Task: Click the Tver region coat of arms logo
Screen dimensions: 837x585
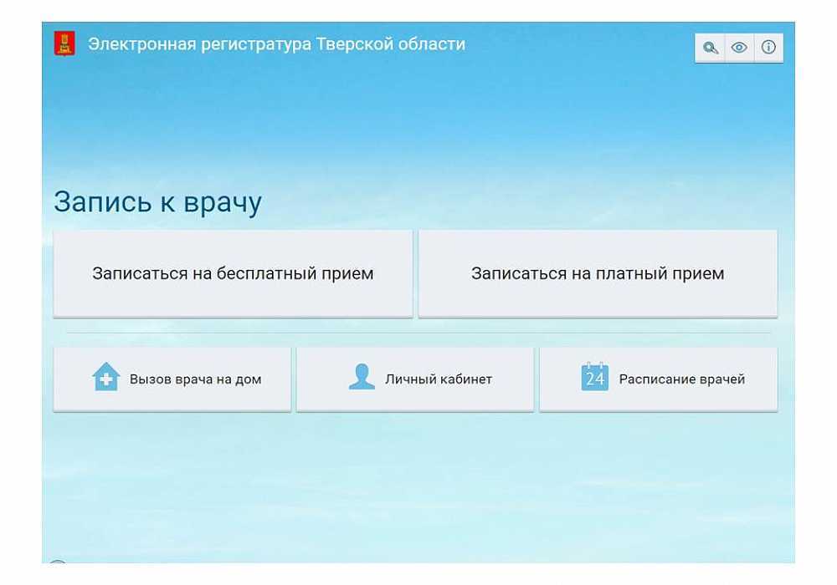Action: click(x=64, y=43)
